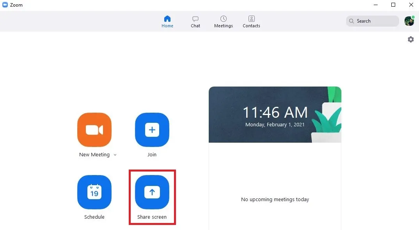The height and width of the screenshot is (230, 419).
Task: Open the Schedule meeting tool
Action: point(94,192)
